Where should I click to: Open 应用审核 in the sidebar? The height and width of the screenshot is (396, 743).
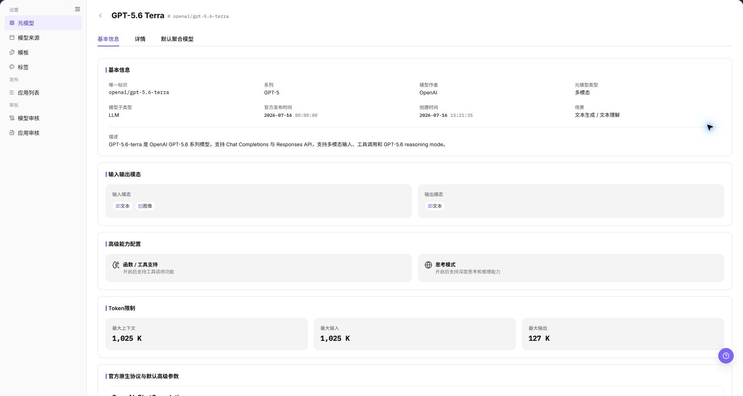pos(43,133)
